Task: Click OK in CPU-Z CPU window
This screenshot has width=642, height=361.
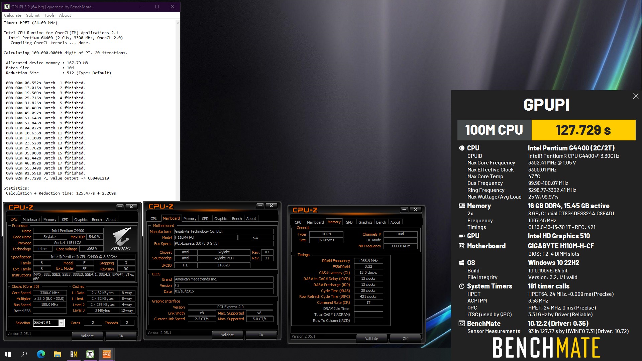Action: (x=121, y=336)
